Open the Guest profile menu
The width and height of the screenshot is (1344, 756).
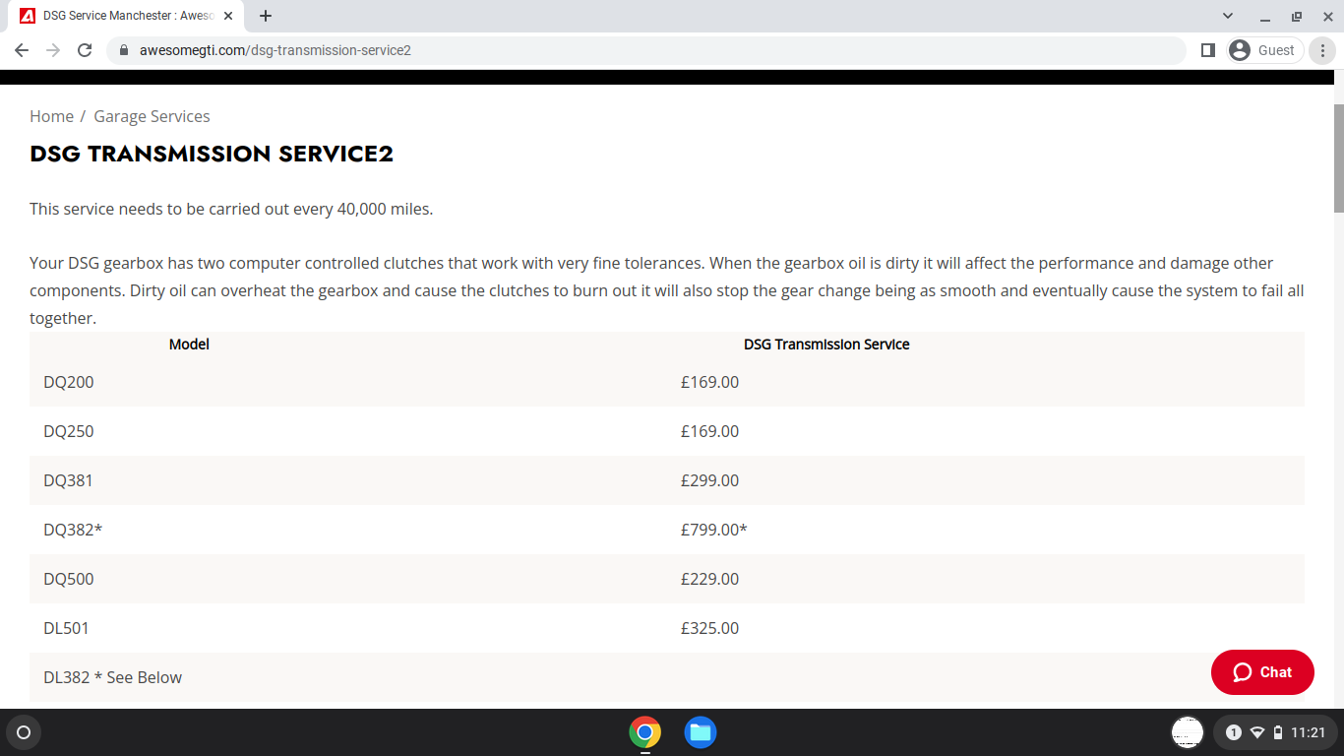[1264, 50]
